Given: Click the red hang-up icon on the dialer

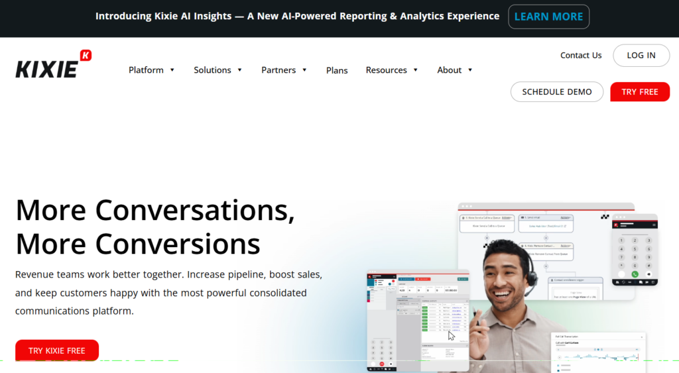Looking at the screenshot, I should [x=382, y=364].
